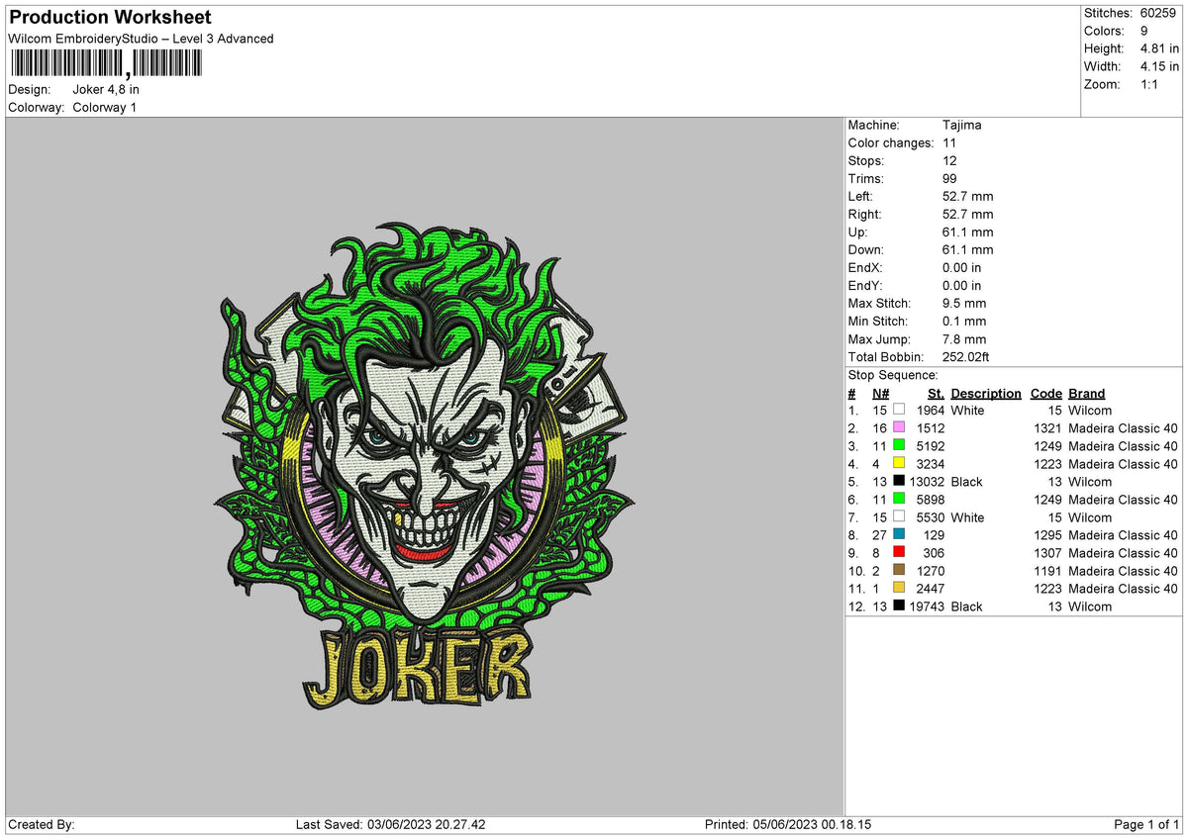Viewport: 1188px width, 839px height.
Task: Pick the teal swatch in stop row 8
Action: tap(899, 534)
